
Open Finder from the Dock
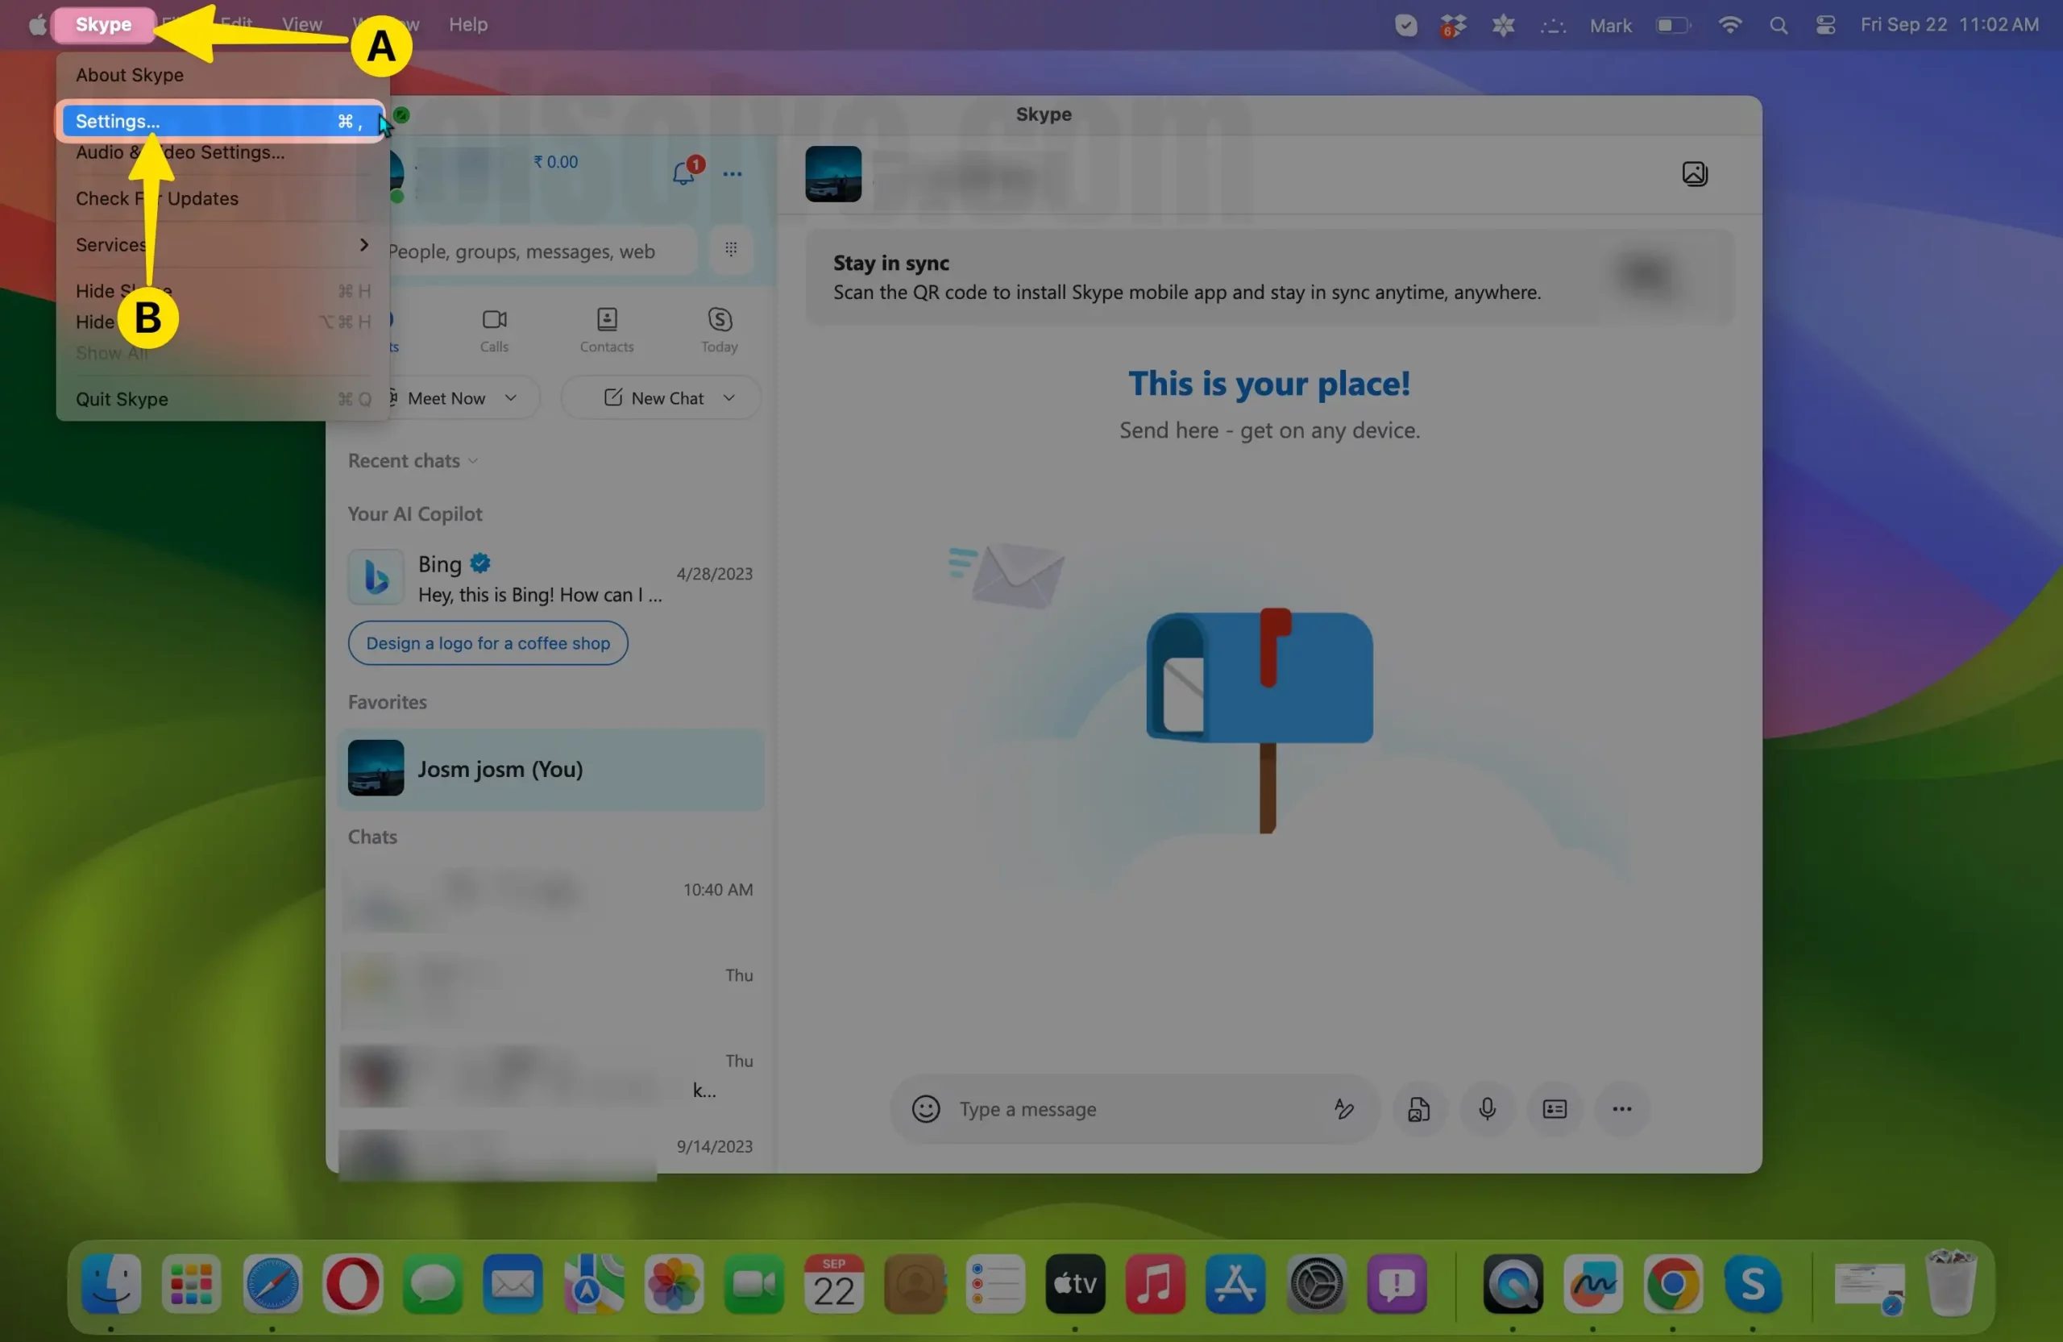click(x=111, y=1283)
